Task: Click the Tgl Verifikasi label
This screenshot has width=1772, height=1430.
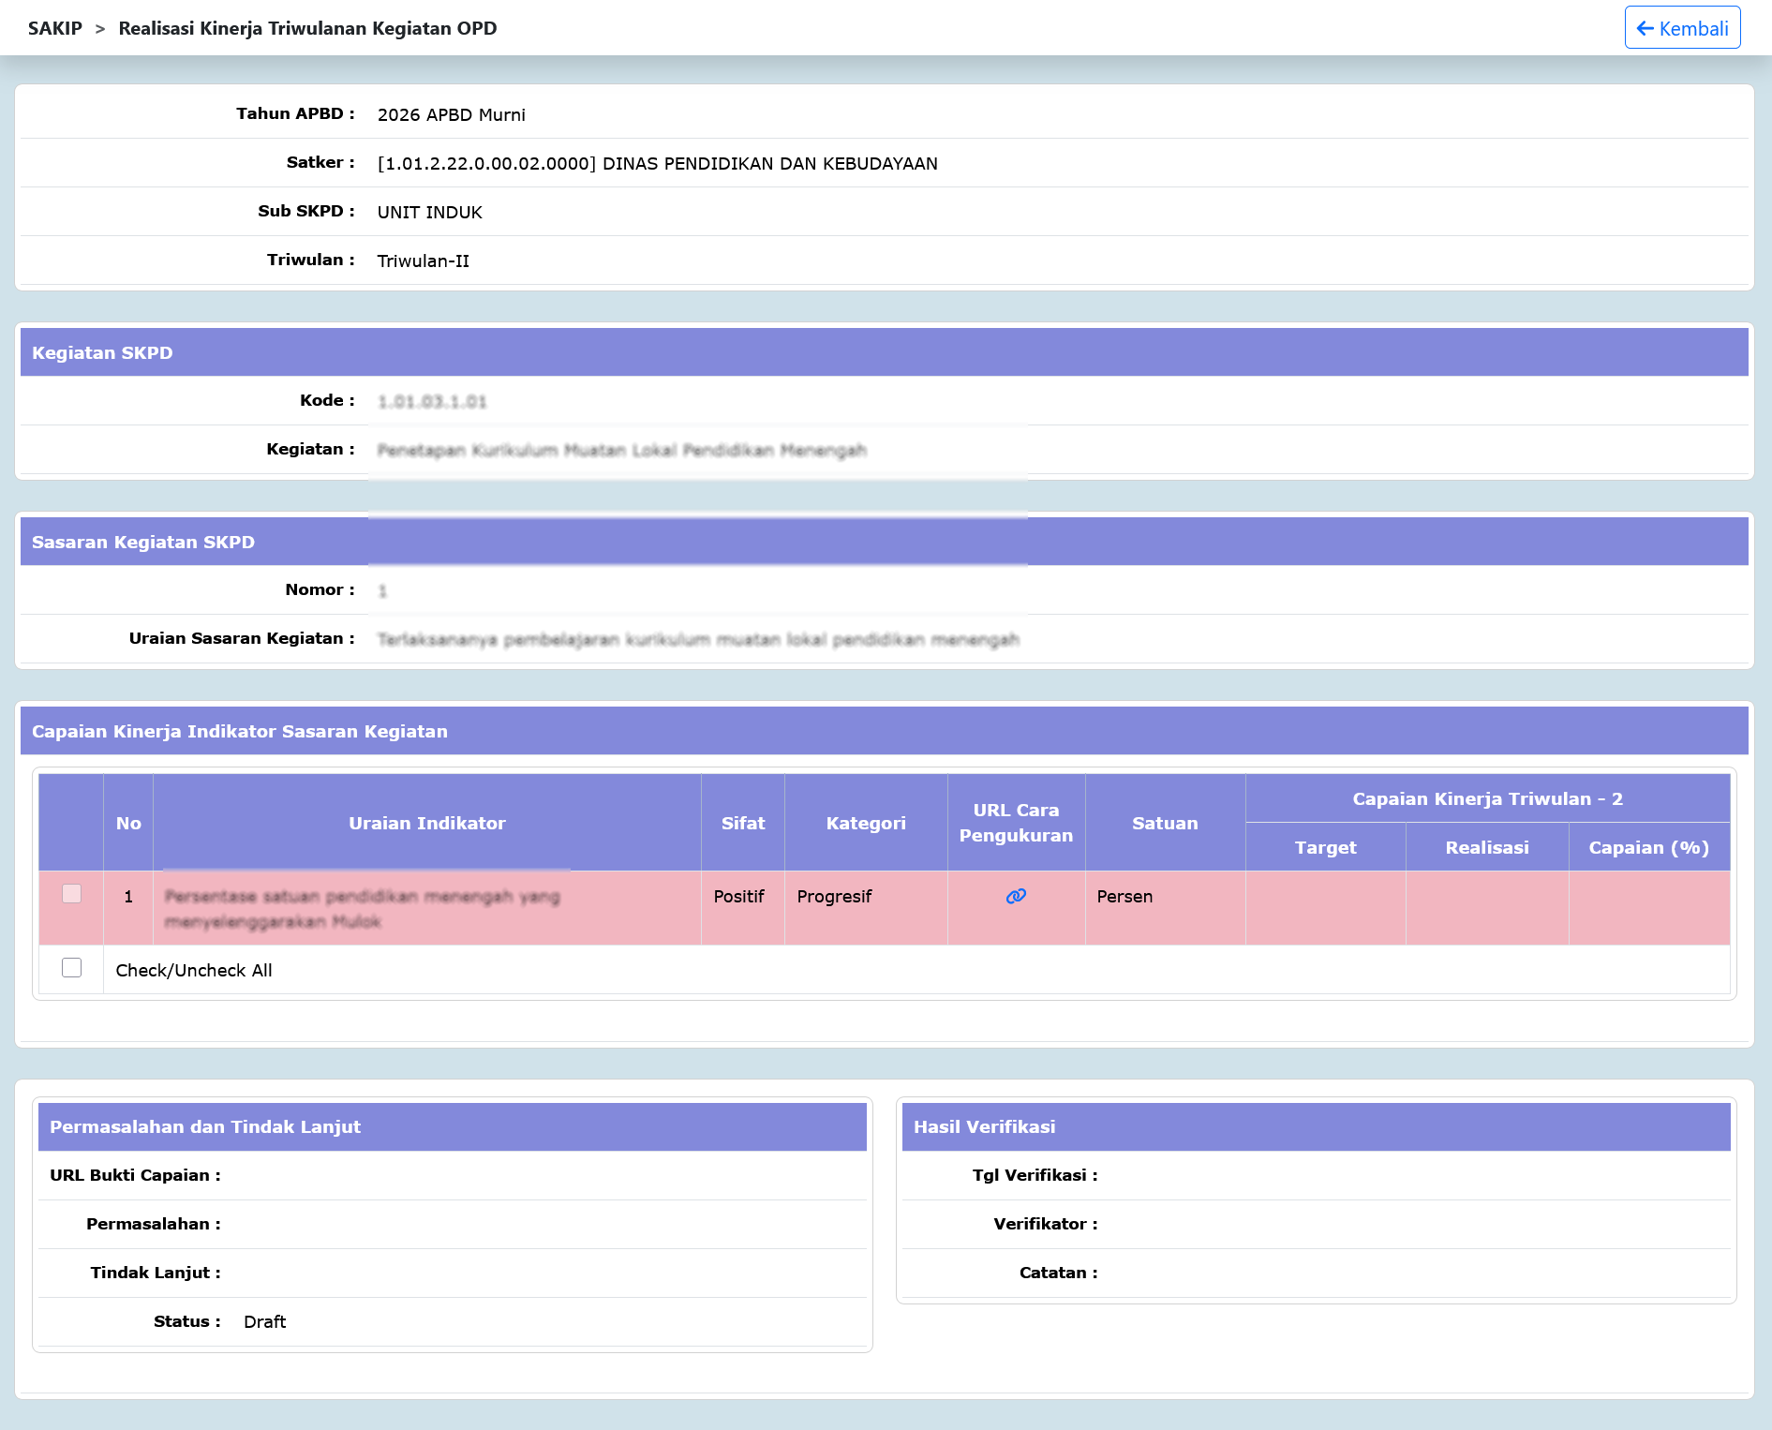Action: [1035, 1175]
